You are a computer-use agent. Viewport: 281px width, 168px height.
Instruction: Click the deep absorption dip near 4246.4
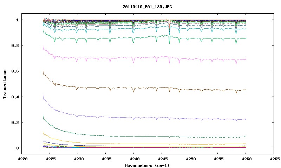[169, 27]
